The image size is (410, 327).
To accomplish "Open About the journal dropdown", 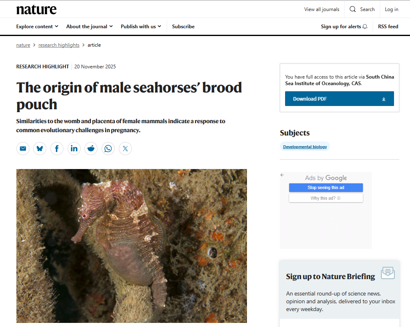I will point(89,27).
